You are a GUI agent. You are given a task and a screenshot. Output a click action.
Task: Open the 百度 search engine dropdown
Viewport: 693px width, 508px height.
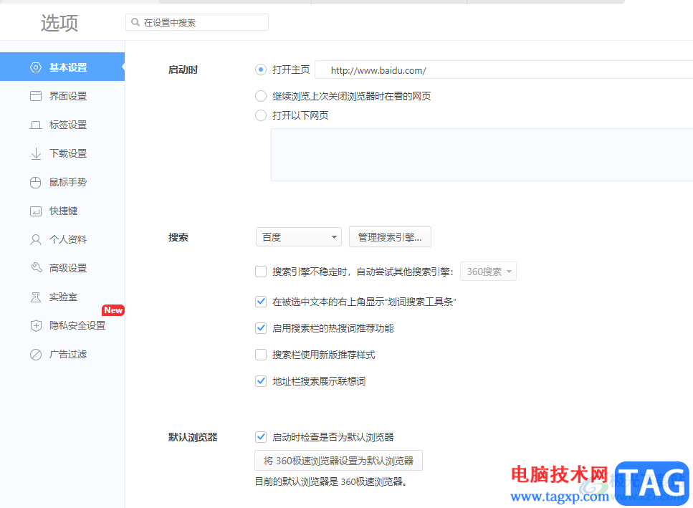click(298, 237)
